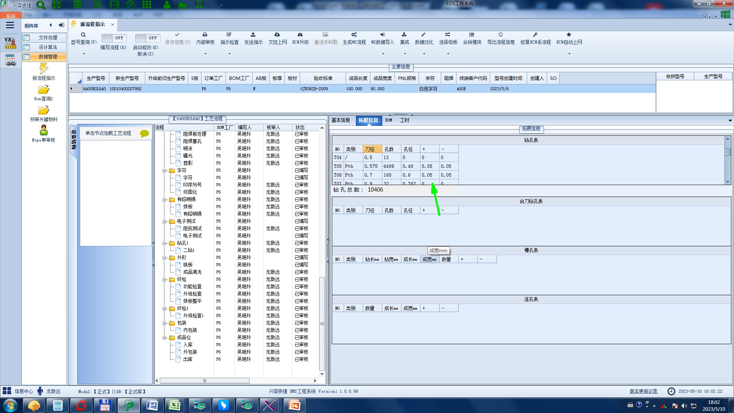Click the 导出流程信息 smiley icon
Screen dimensions: 734x413
[500, 35]
